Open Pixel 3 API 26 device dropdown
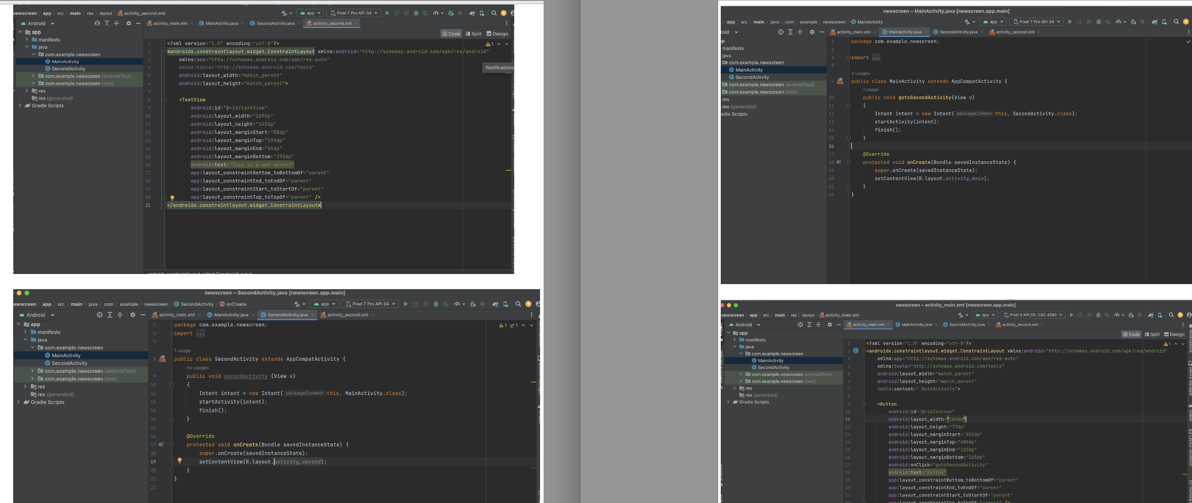Viewport: 1192px width, 503px height. [x=1033, y=315]
